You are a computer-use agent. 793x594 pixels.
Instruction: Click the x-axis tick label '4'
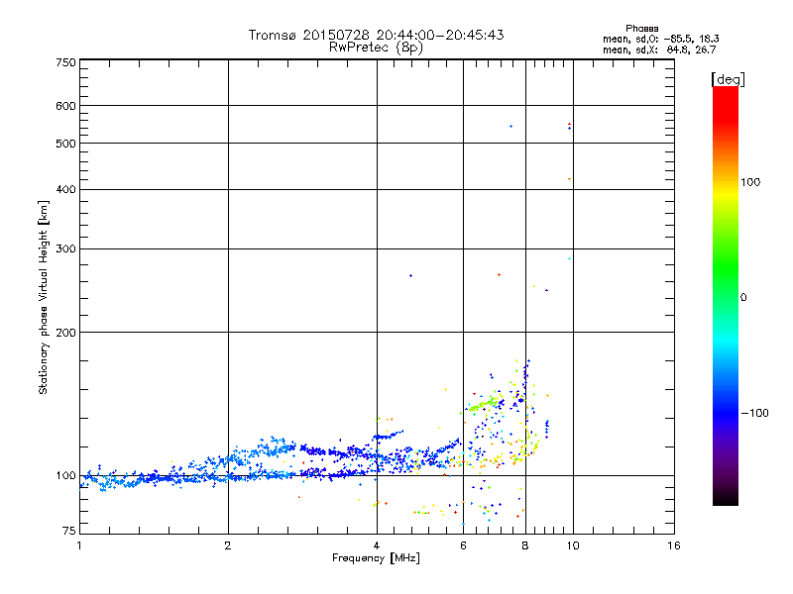(x=377, y=545)
